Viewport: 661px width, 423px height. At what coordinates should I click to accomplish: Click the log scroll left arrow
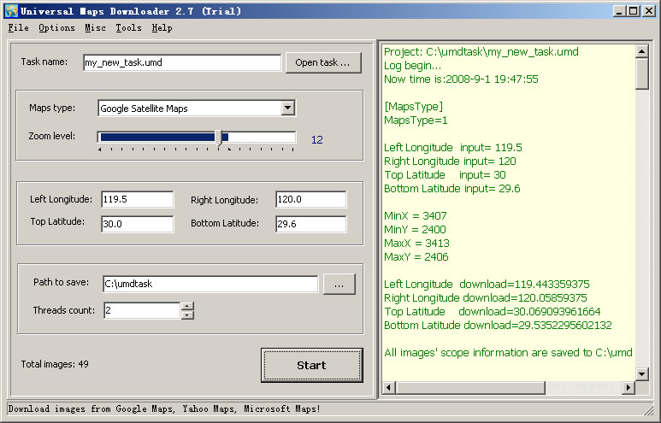[x=389, y=388]
